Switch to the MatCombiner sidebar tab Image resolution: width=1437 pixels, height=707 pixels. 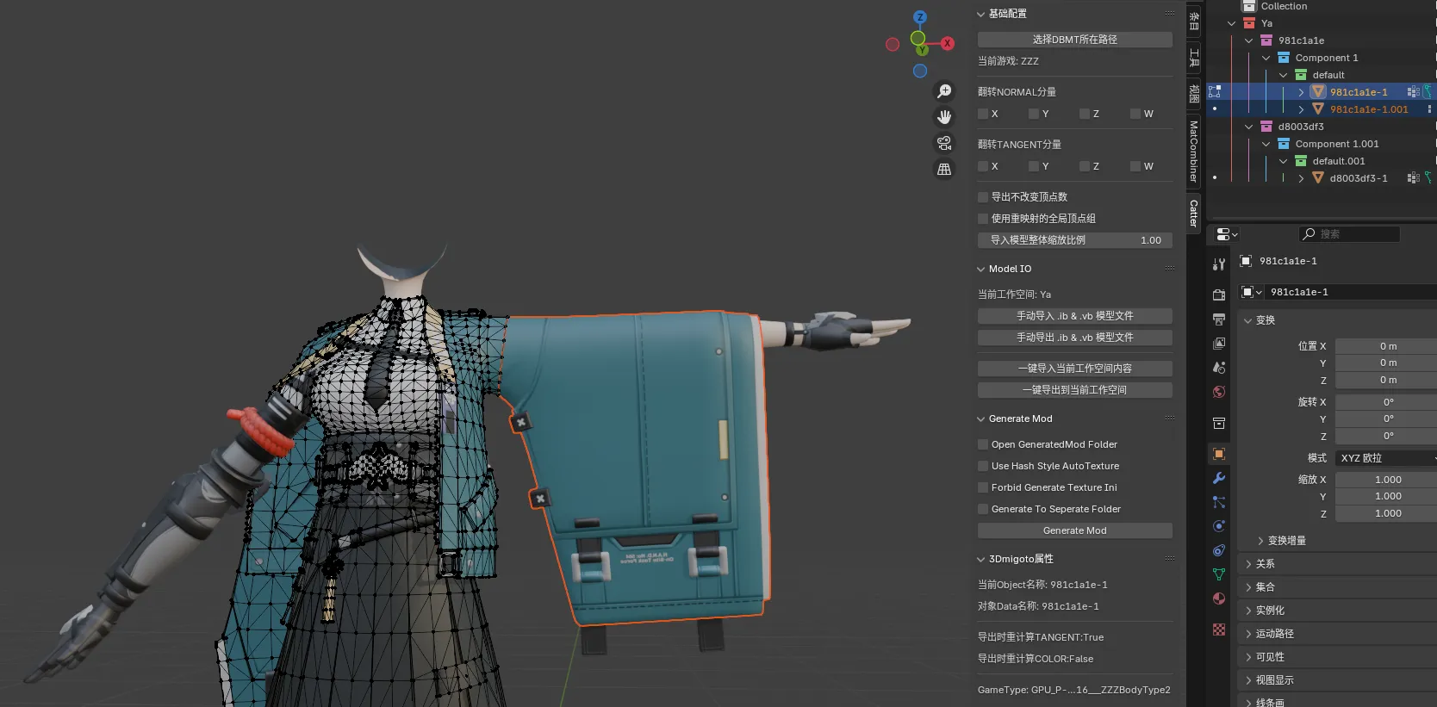pos(1193,150)
